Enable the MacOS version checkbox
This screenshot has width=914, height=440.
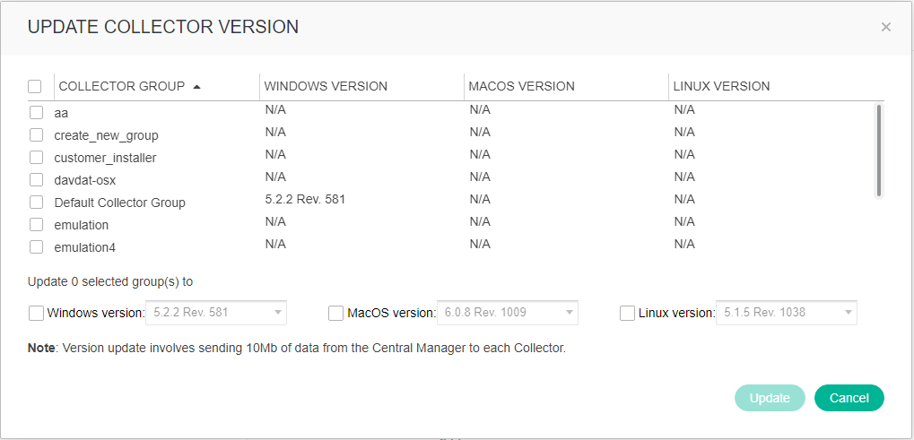point(335,313)
